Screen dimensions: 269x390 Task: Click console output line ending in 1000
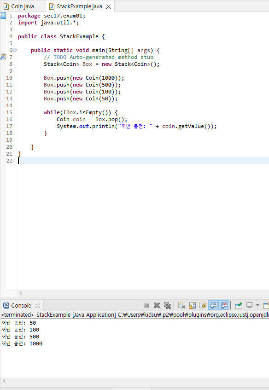pyautogui.click(x=22, y=343)
